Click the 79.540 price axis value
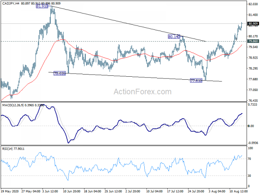Viewport: 260px width, 195px height. (x=253, y=47)
